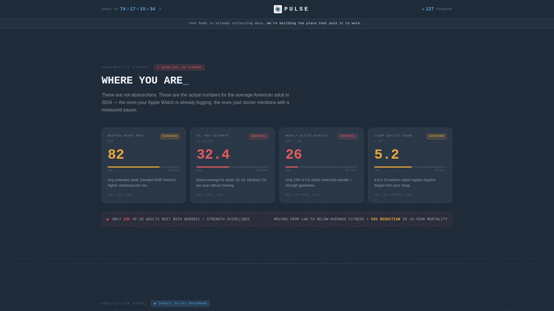Viewport: 554px width, 311px height.
Task: Click the 127 founding members count
Action: [430, 9]
